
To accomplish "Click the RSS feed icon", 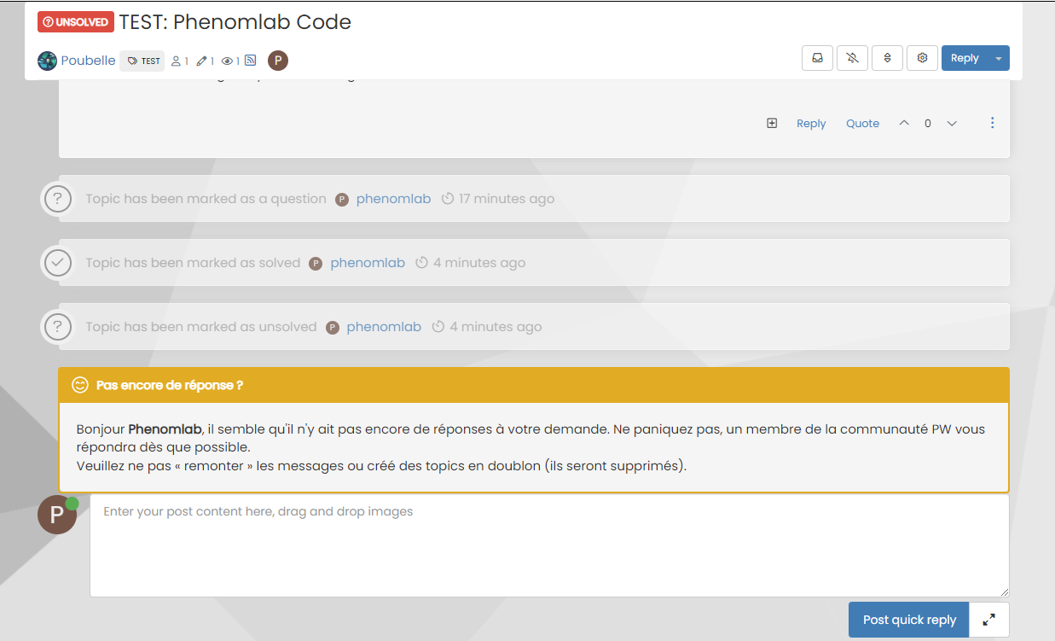I will 251,61.
